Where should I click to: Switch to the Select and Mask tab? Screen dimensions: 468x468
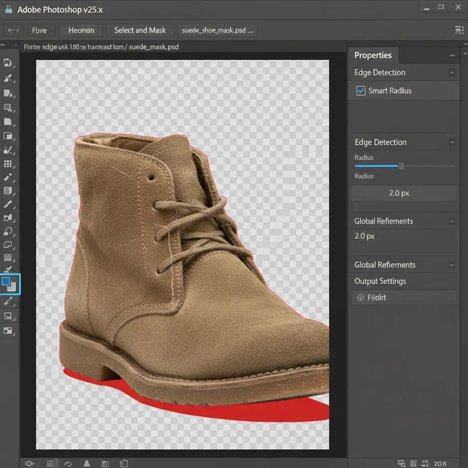[140, 30]
